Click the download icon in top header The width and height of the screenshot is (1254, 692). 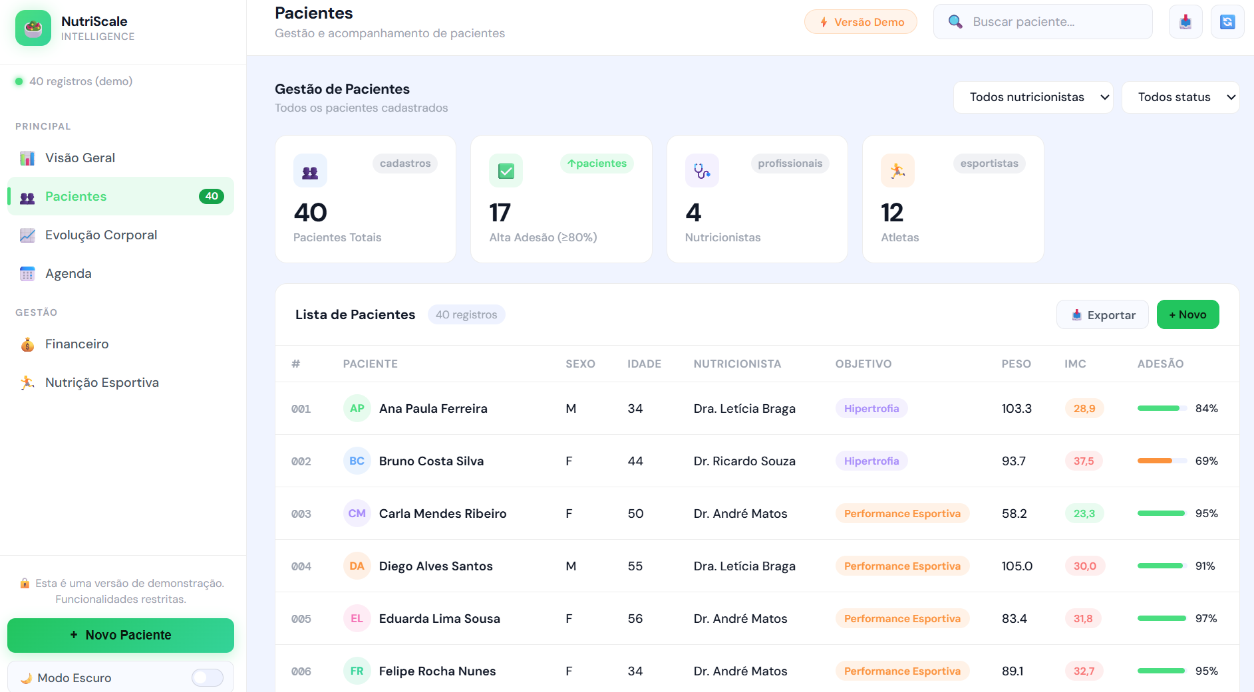click(1185, 22)
